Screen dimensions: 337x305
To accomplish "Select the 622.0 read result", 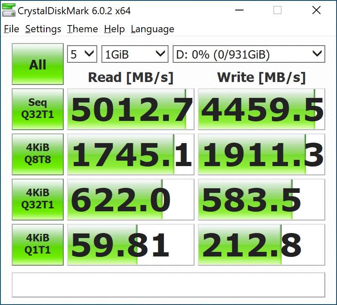I will click(x=131, y=200).
